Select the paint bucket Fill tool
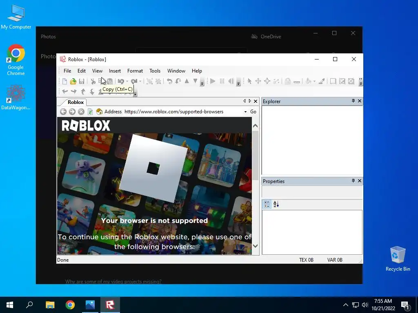The height and width of the screenshot is (313, 418). (309, 81)
